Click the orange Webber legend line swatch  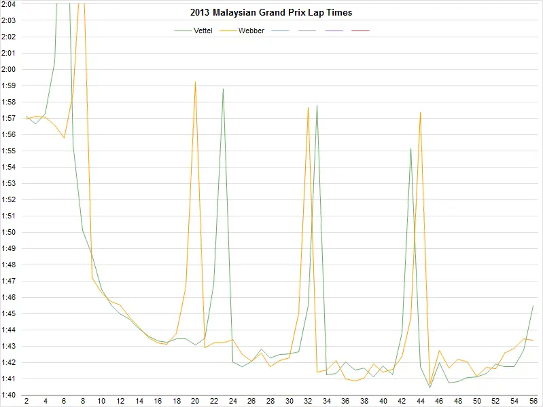228,31
